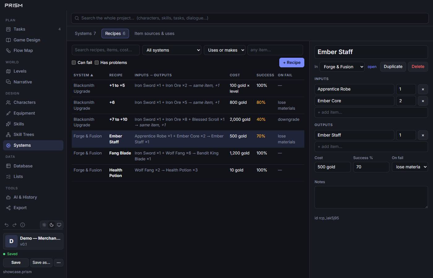Switch to the Systems 7 tab

tap(85, 33)
